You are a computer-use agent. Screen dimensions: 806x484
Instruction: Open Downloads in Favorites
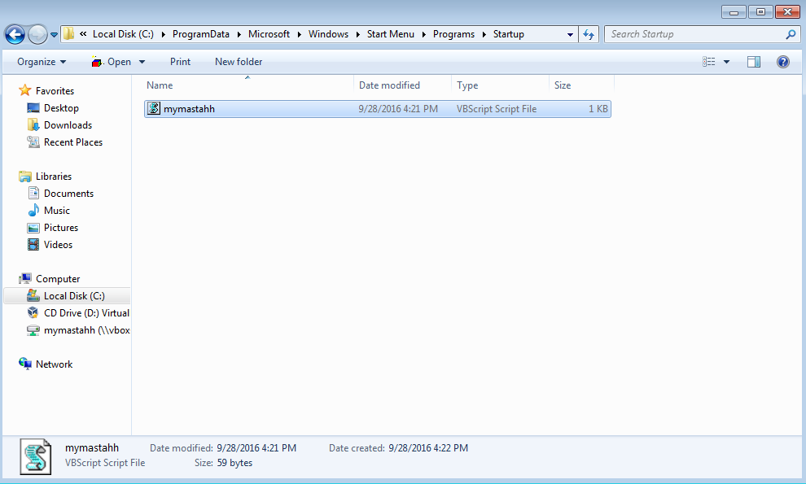point(68,124)
